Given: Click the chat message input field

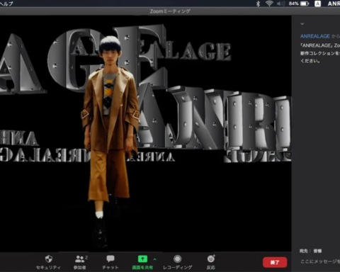Looking at the screenshot, I should coord(320,261).
